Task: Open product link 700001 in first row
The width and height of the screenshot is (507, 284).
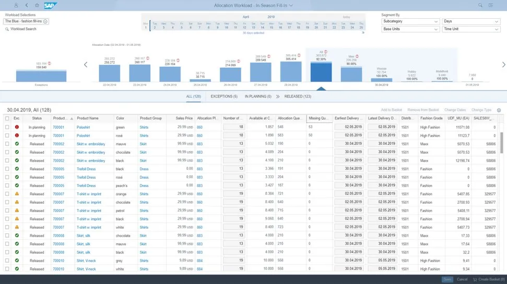Action: click(x=58, y=127)
